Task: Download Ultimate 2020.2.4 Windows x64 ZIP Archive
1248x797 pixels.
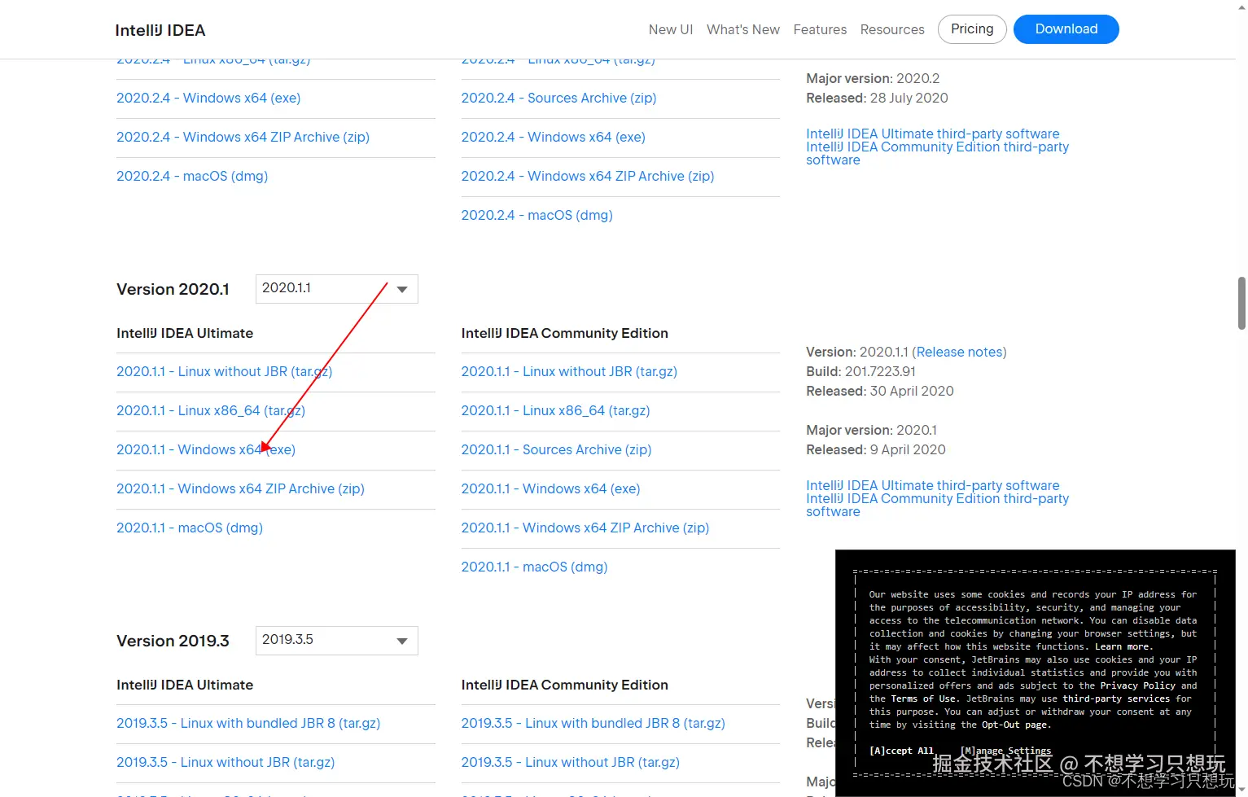Action: tap(243, 137)
